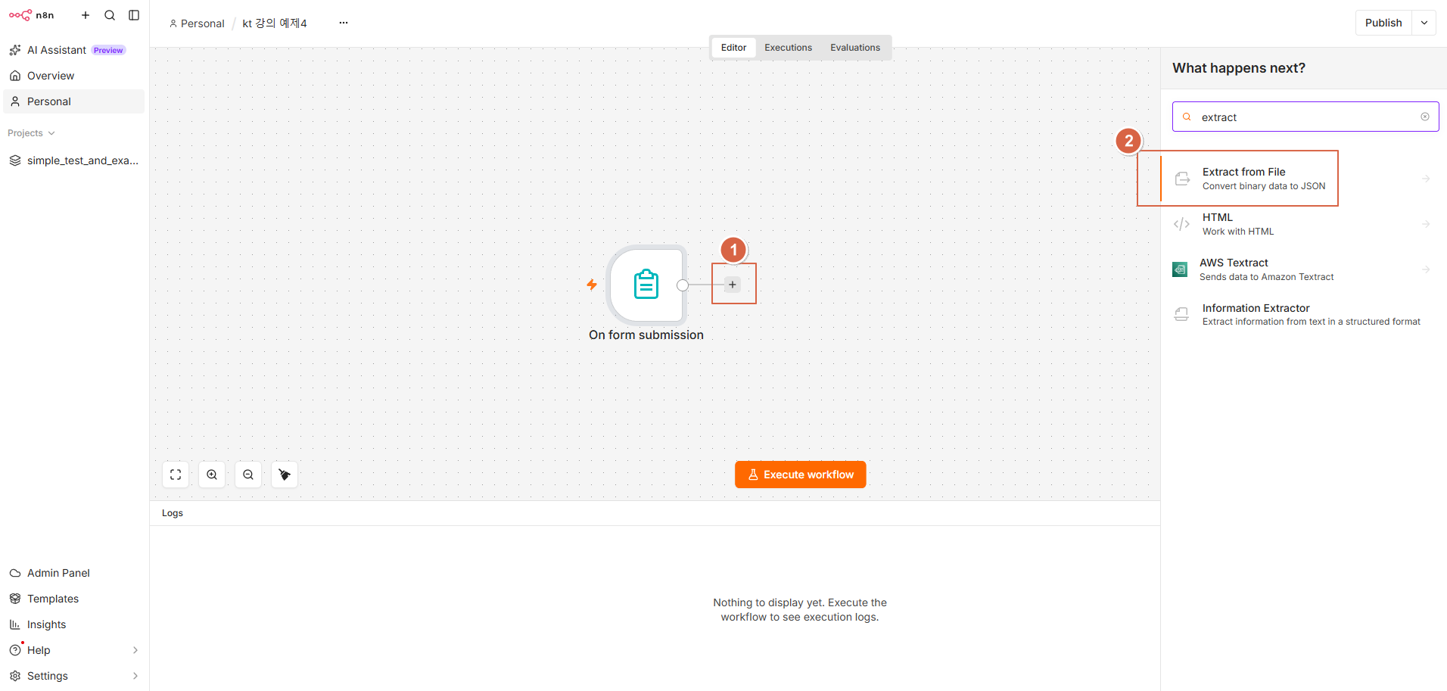Open Insights from sidebar
This screenshot has width=1447, height=691.
click(74, 624)
